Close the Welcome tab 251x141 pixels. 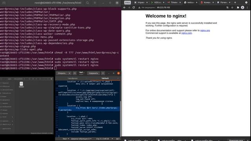tap(196, 2)
